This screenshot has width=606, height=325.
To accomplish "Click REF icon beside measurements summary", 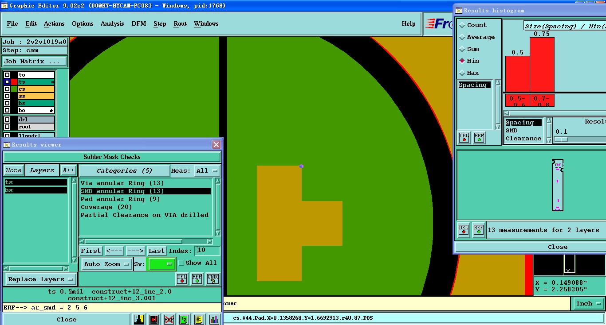I will [478, 230].
